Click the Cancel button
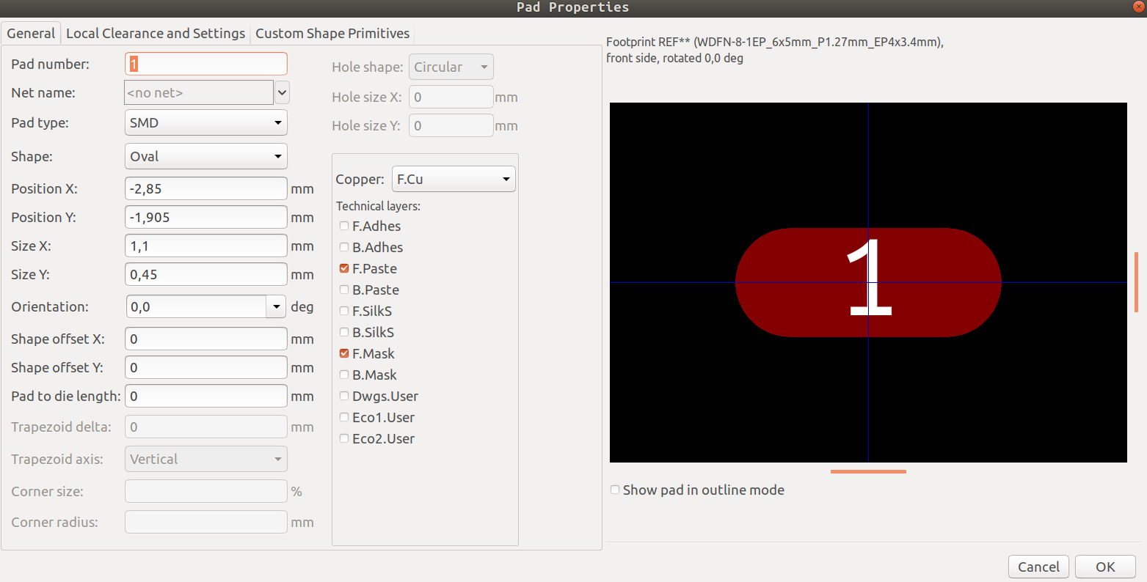Screen dimensions: 1147x582 pyautogui.click(x=1038, y=567)
